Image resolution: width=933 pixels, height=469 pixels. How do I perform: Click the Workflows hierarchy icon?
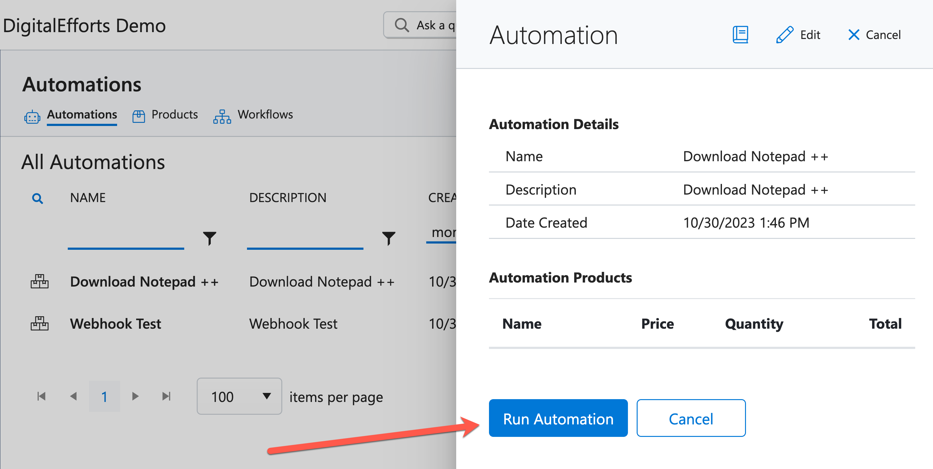pos(222,116)
